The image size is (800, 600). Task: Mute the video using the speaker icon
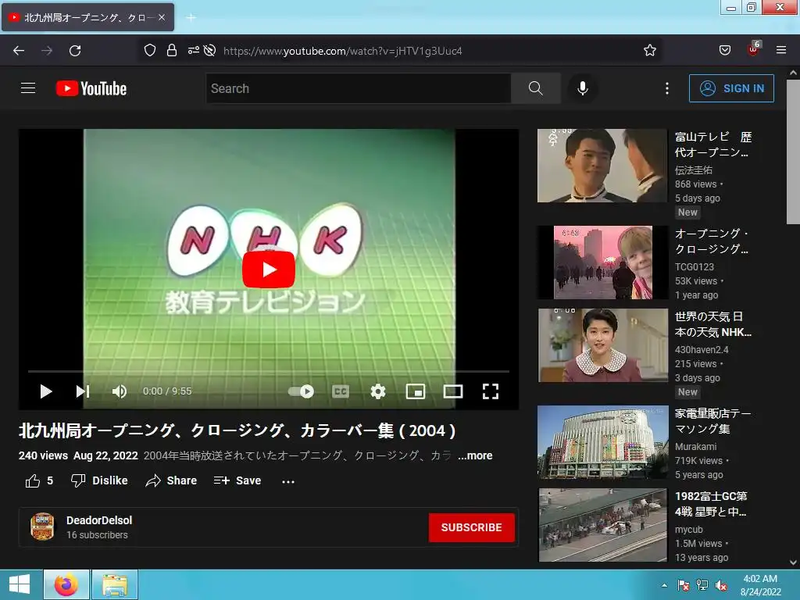click(x=120, y=391)
